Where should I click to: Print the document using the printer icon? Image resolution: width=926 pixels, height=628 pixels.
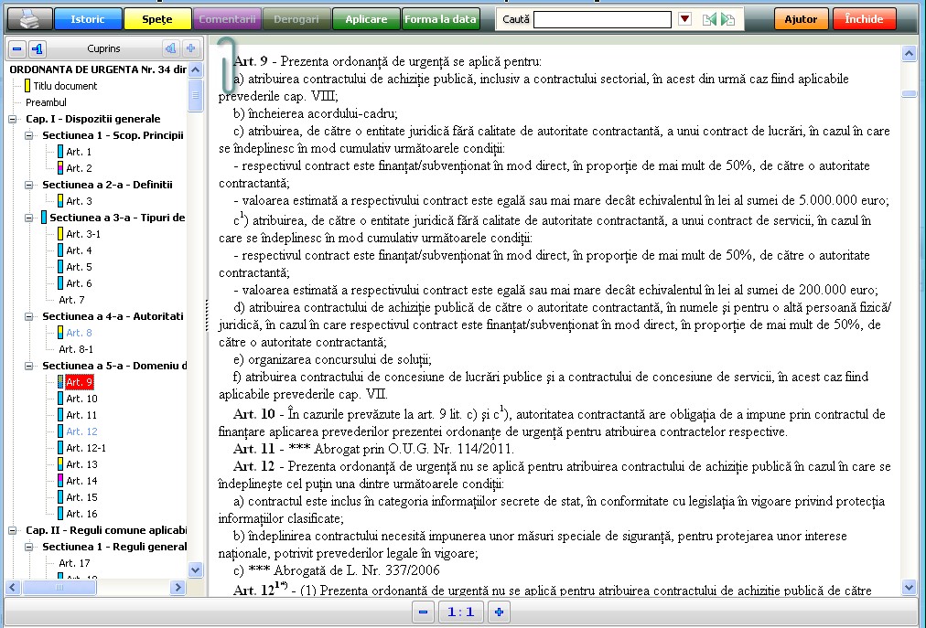[29, 19]
